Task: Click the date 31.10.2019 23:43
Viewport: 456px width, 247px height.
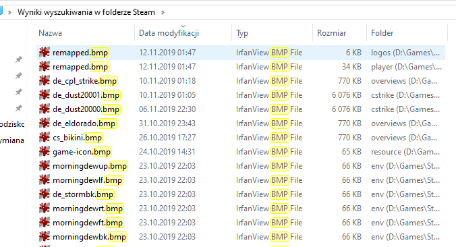Action: pos(167,123)
